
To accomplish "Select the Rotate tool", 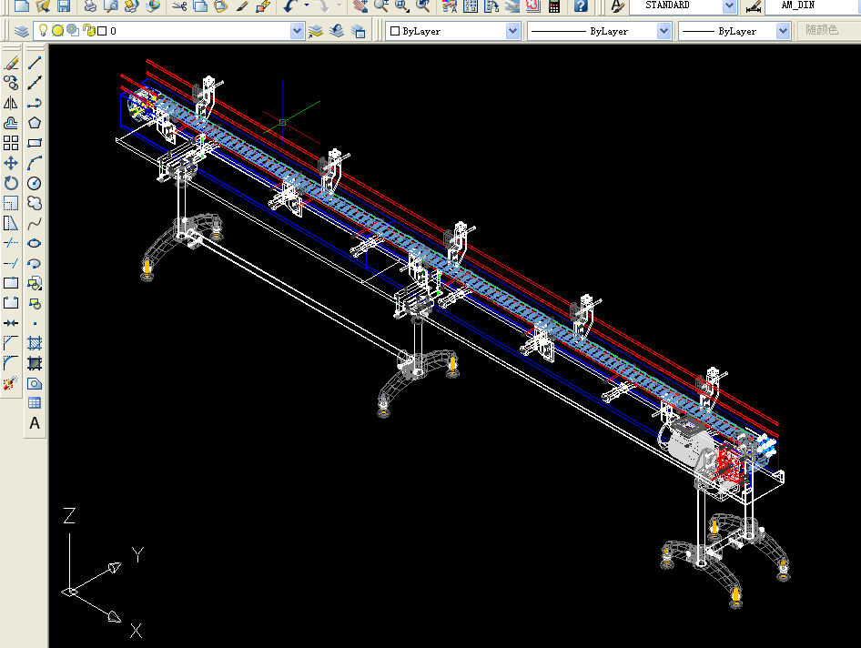I will [x=11, y=183].
